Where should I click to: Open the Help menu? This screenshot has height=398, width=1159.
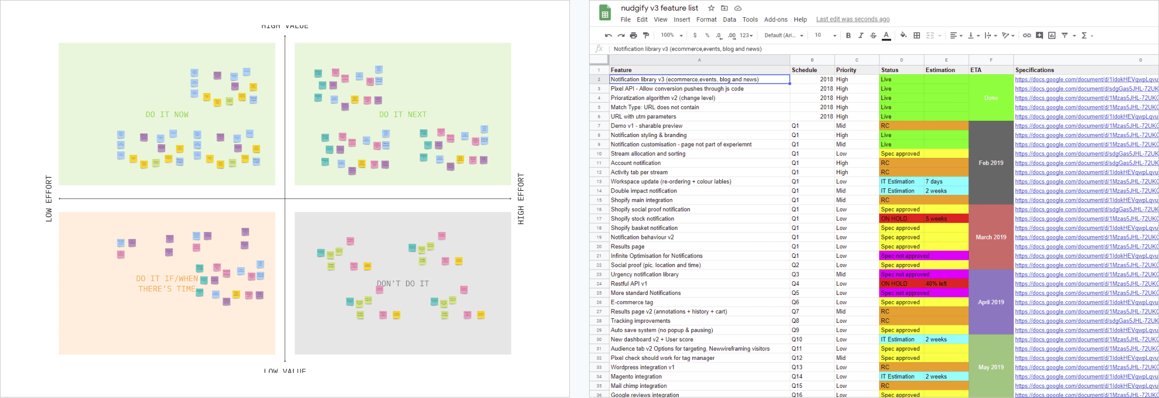pyautogui.click(x=801, y=20)
